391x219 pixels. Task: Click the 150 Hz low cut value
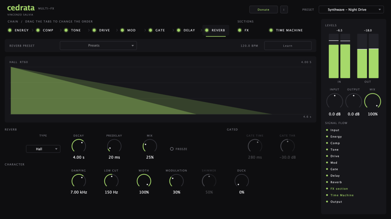point(111,192)
